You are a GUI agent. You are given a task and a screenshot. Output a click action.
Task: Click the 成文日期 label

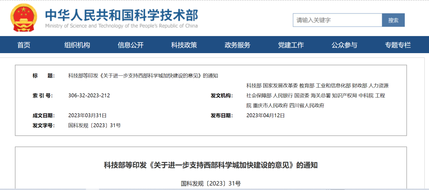(x=44, y=115)
